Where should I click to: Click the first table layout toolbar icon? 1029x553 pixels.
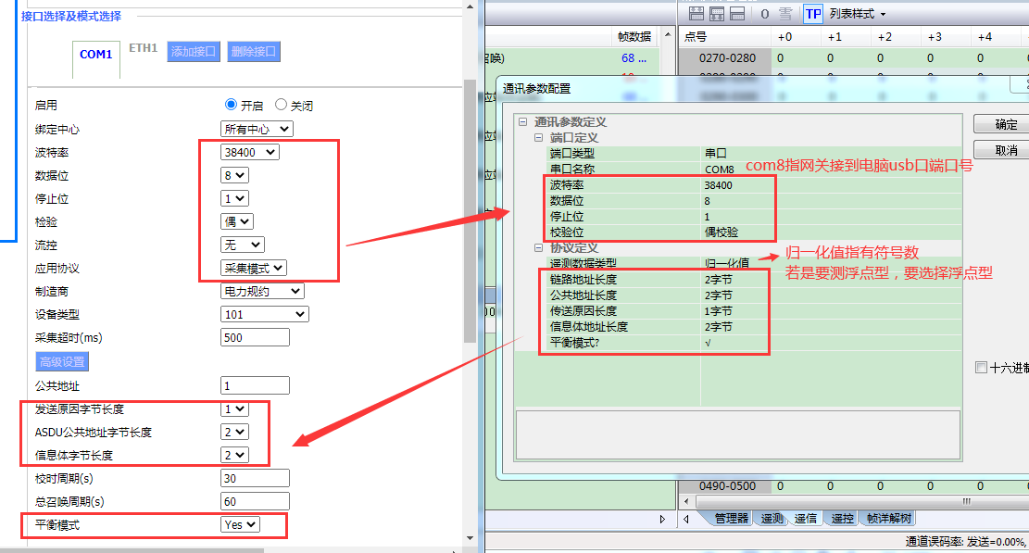click(696, 14)
